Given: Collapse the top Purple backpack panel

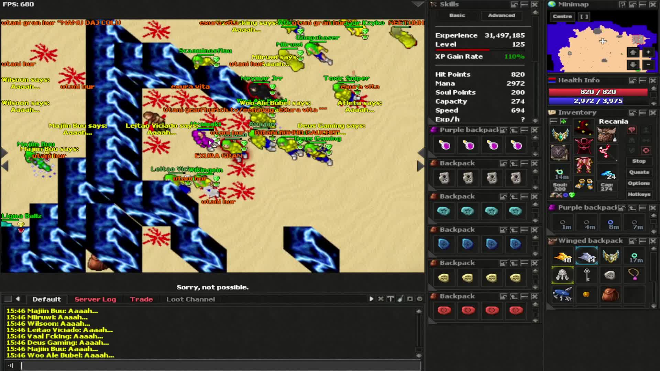Looking at the screenshot, I should coord(524,130).
